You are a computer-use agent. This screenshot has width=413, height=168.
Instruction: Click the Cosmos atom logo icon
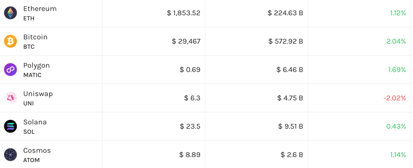[x=11, y=155]
